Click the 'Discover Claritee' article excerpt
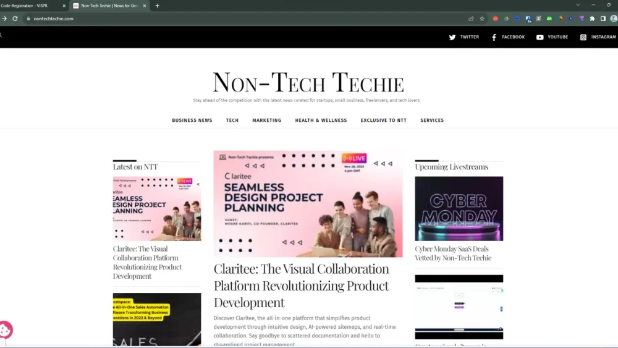 tap(305, 331)
